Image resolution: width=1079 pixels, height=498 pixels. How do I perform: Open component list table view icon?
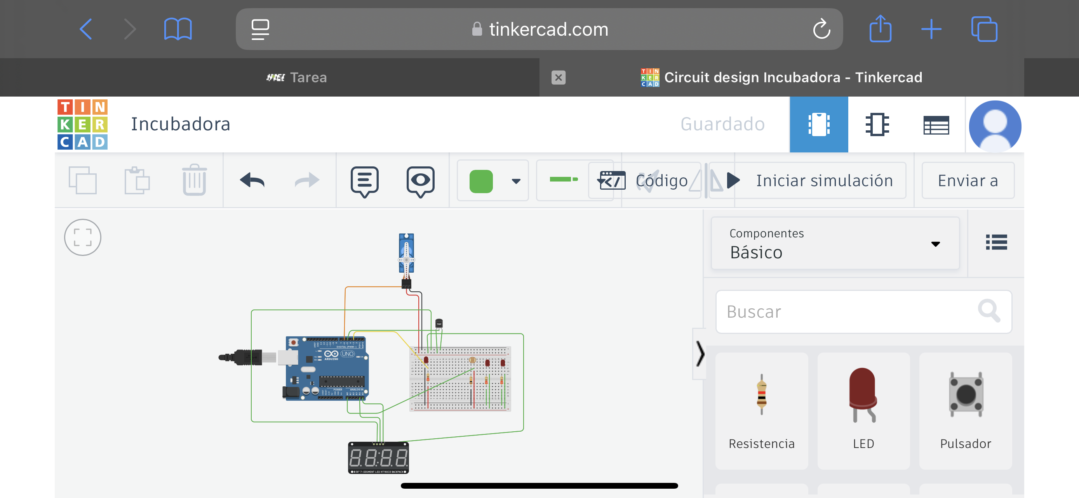coord(936,124)
